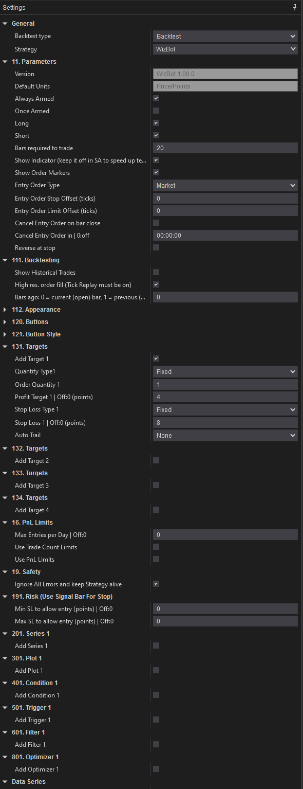
Task: Enable the Add Target 4 checkbox
Action: pos(156,510)
